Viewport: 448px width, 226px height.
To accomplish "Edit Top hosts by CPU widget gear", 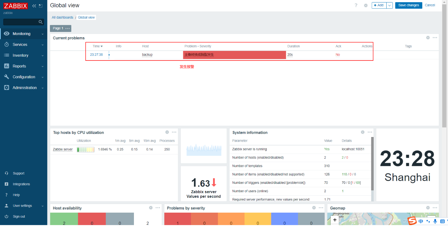I will [x=167, y=132].
